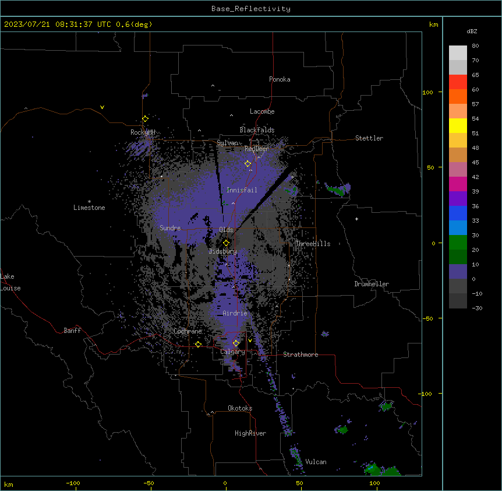Click the 80 dBZ light gray legend swatch
The width and height of the screenshot is (502, 491).
pos(458,53)
